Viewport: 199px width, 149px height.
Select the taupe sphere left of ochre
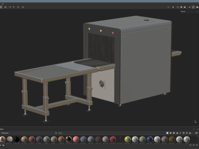pyautogui.click(x=165, y=139)
